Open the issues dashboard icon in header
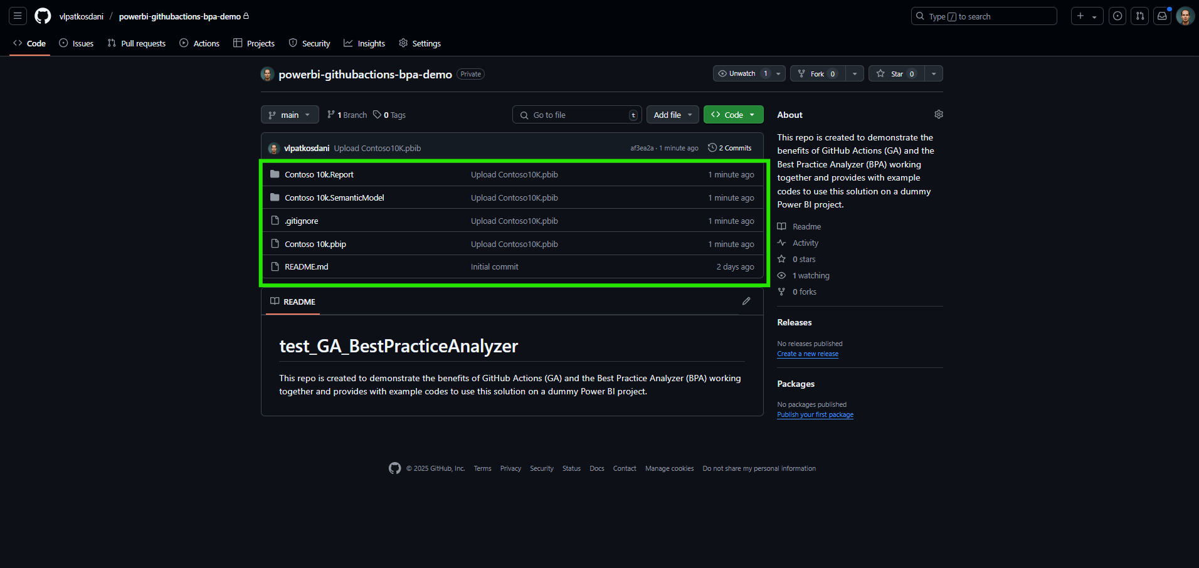 (x=1117, y=16)
